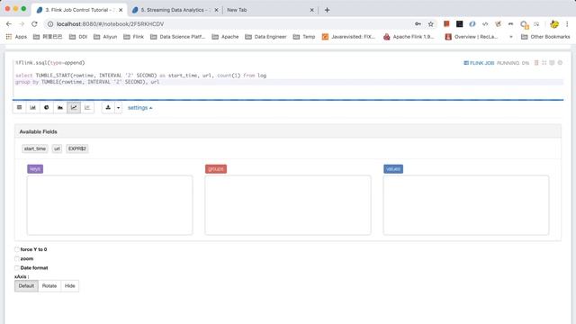Close the Flink Job Control Tutorial tab

[121, 10]
